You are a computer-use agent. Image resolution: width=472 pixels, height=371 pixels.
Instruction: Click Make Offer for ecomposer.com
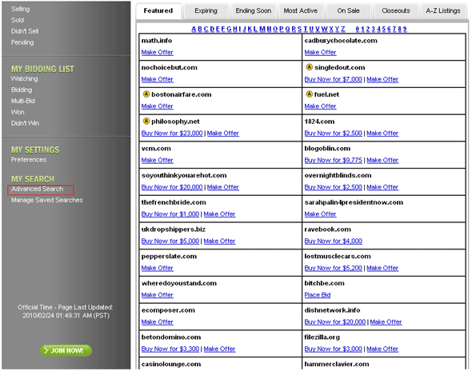[157, 322]
